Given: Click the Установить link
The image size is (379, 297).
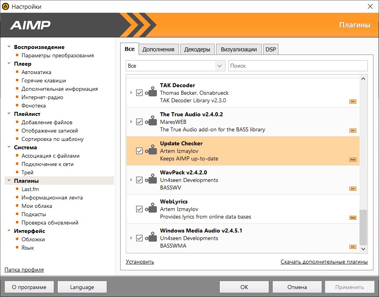Looking at the screenshot, I should tap(140, 262).
